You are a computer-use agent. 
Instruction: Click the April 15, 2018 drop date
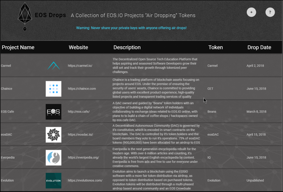click(256, 135)
